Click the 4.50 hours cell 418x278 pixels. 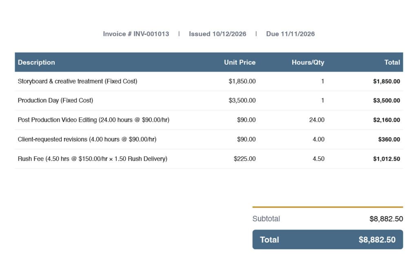point(318,159)
